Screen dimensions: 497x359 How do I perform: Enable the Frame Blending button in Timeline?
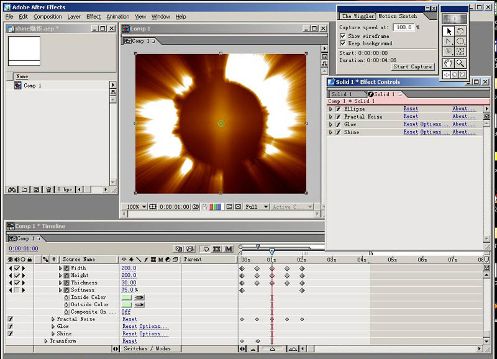point(217,249)
